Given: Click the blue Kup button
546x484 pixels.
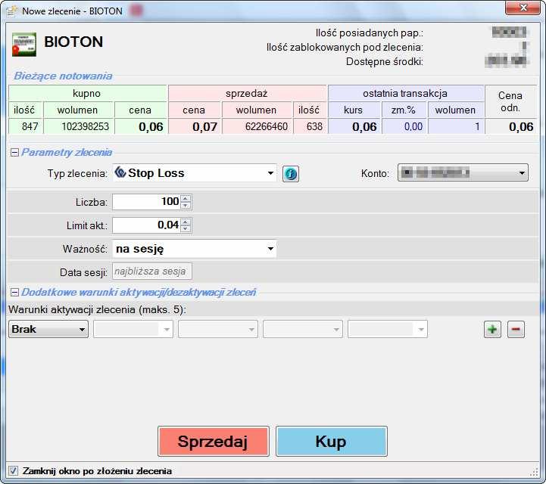Looking at the screenshot, I should [332, 441].
